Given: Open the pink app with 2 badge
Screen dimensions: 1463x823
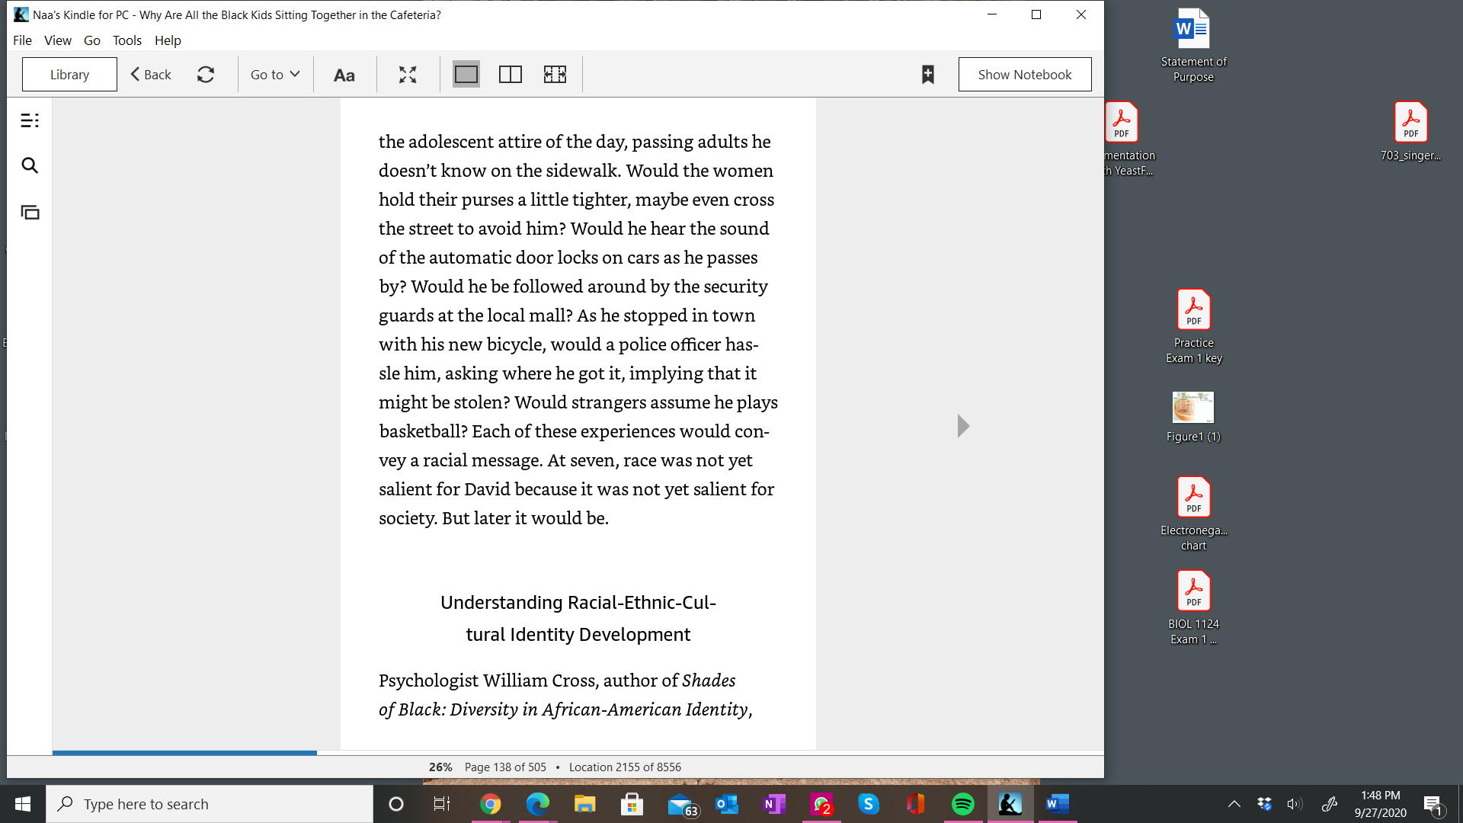Looking at the screenshot, I should [821, 804].
